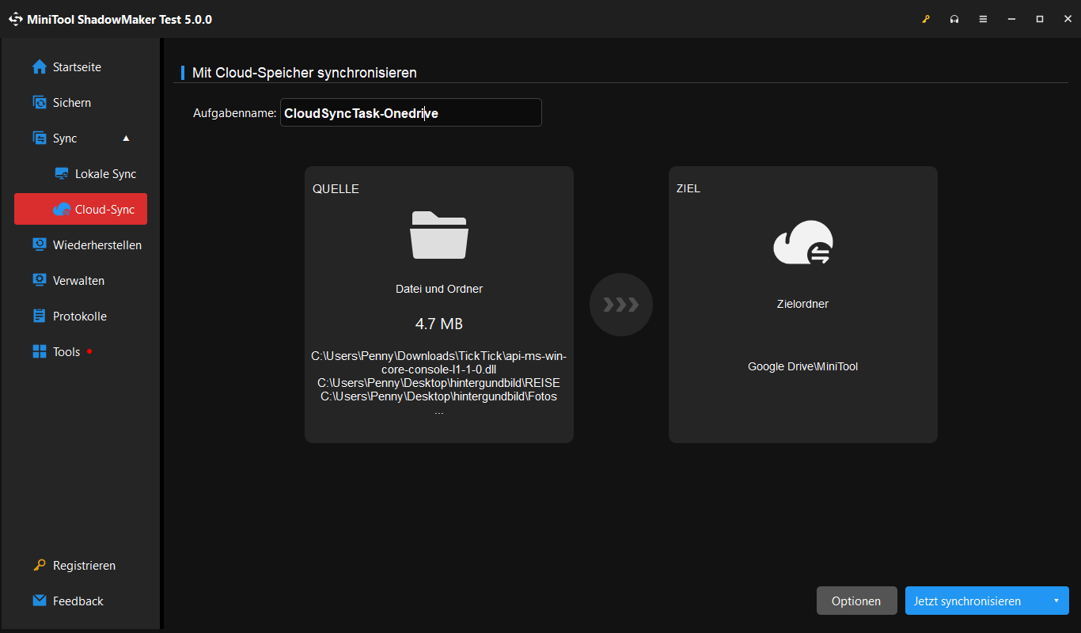1081x633 pixels.
Task: Click the 'Datei und Ordner' label
Action: 439,289
